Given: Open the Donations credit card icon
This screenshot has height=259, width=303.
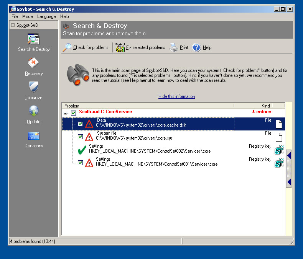Looking at the screenshot, I should point(34,136).
